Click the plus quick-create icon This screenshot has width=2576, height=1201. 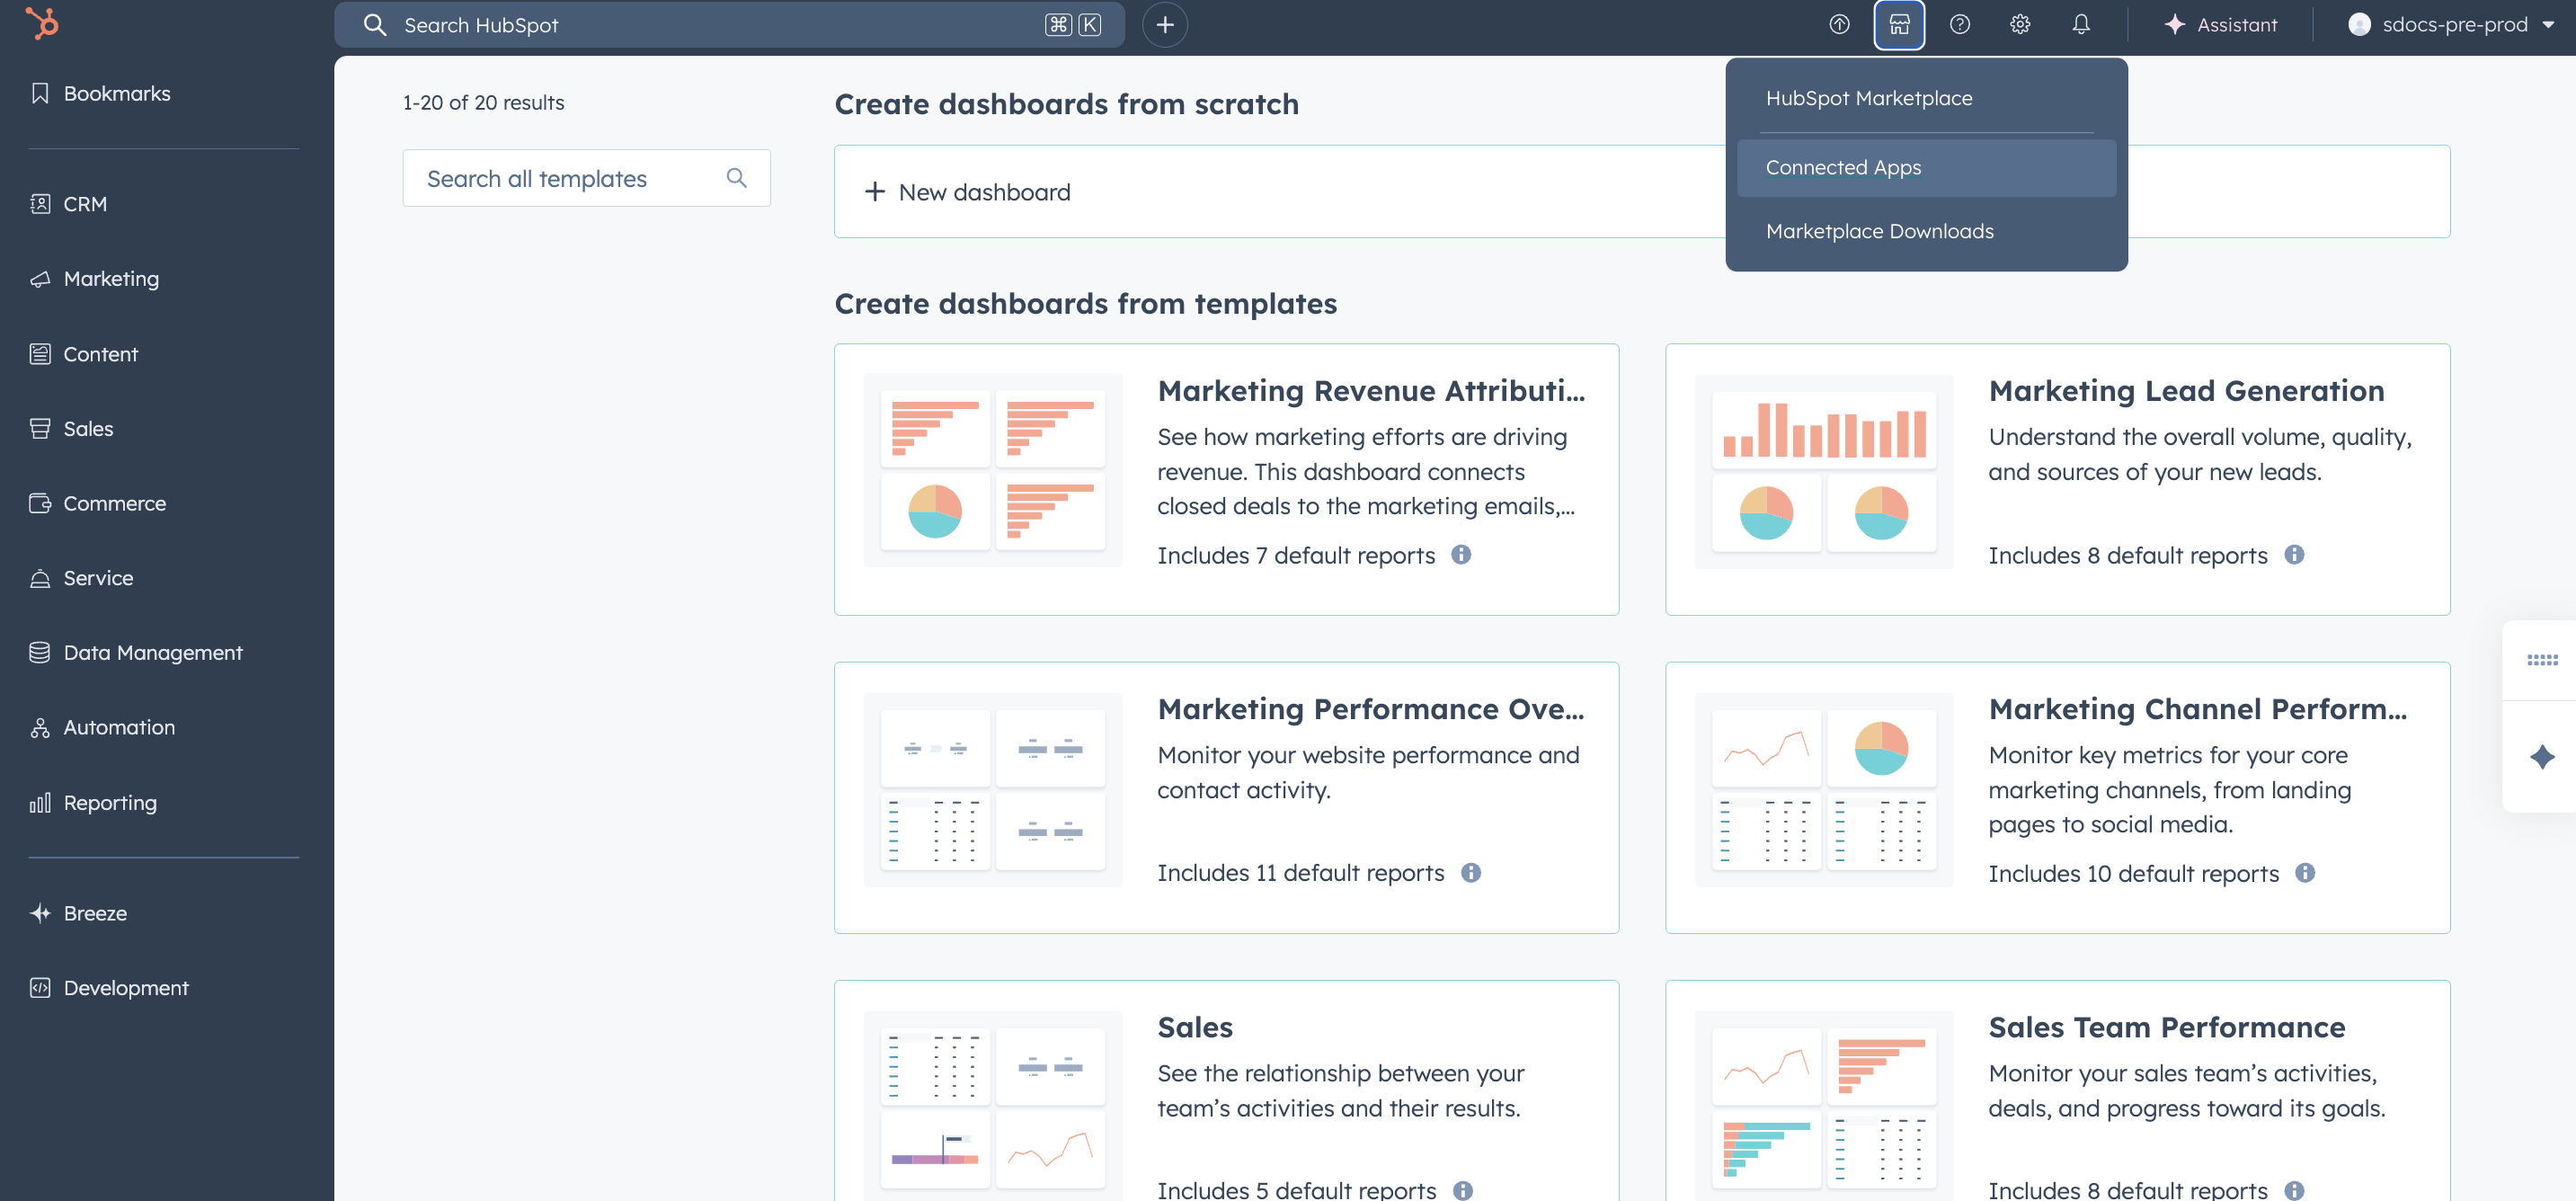coord(1164,25)
